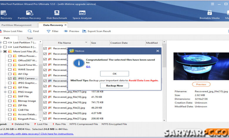This screenshot has width=229, height=138.
Task: Click file list scroll down arrow
Action: click(164, 120)
